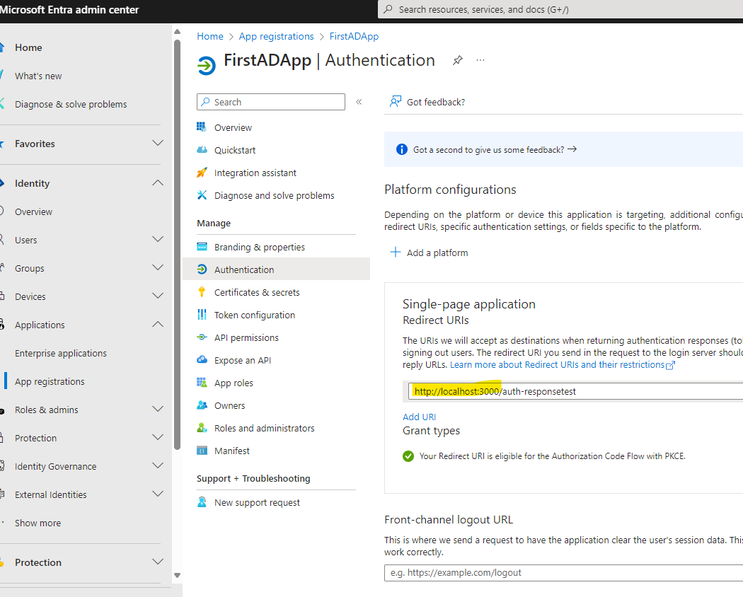Open Enterprise applications in left navigation
This screenshot has height=597, width=743.
[61, 353]
